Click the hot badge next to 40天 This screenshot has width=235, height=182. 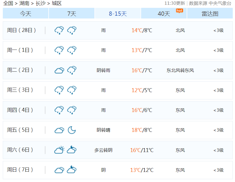click(179, 11)
